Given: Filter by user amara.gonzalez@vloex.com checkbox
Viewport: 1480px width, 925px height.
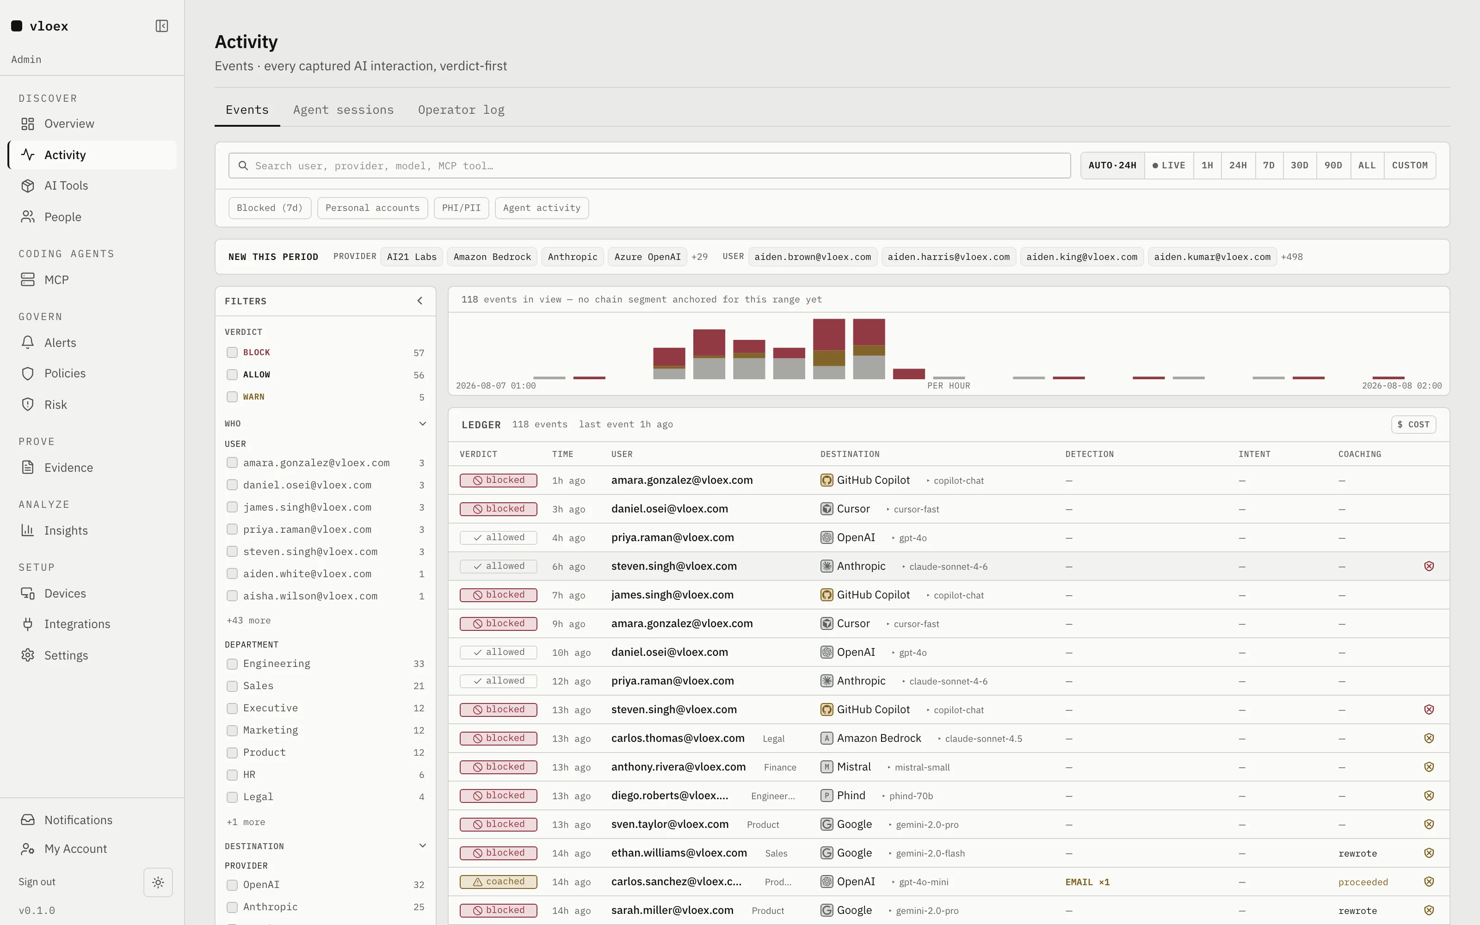Looking at the screenshot, I should (232, 462).
